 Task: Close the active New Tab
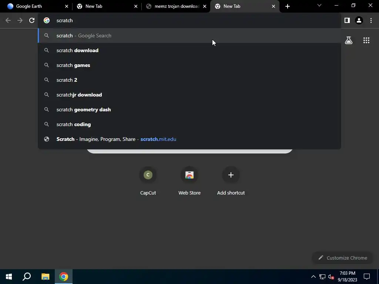click(x=274, y=6)
